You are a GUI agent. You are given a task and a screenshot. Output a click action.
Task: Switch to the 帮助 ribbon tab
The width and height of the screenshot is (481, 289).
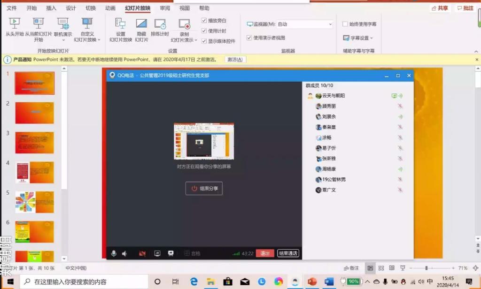tap(204, 8)
